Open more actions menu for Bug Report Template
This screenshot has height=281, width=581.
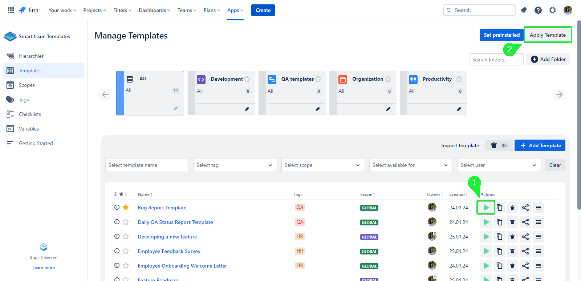pos(539,208)
